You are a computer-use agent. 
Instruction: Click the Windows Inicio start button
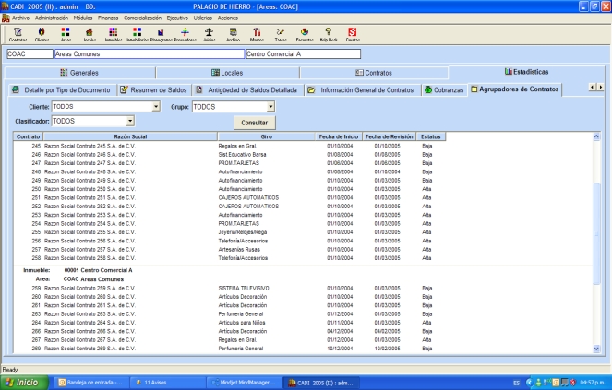pyautogui.click(x=22, y=382)
